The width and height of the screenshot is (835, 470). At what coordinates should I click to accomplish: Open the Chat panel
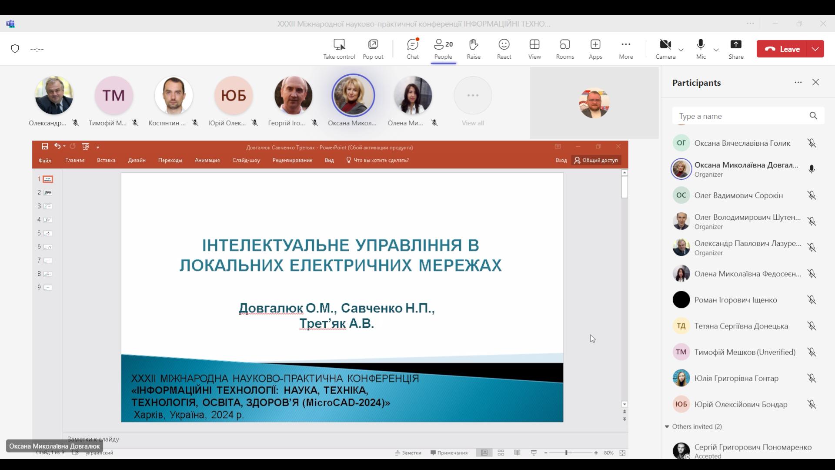pyautogui.click(x=412, y=49)
